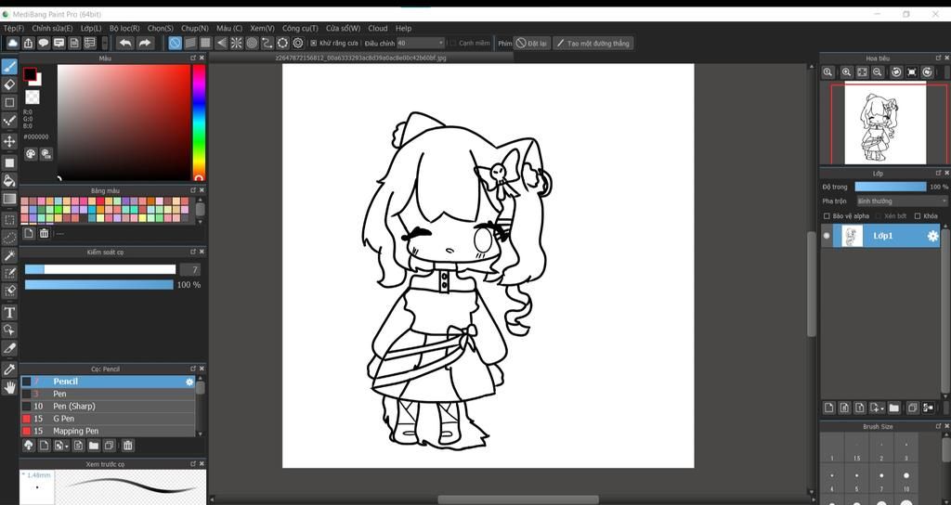Screen dimensions: 951x505
Task: Click the transparent color swatch
Action: (x=33, y=97)
